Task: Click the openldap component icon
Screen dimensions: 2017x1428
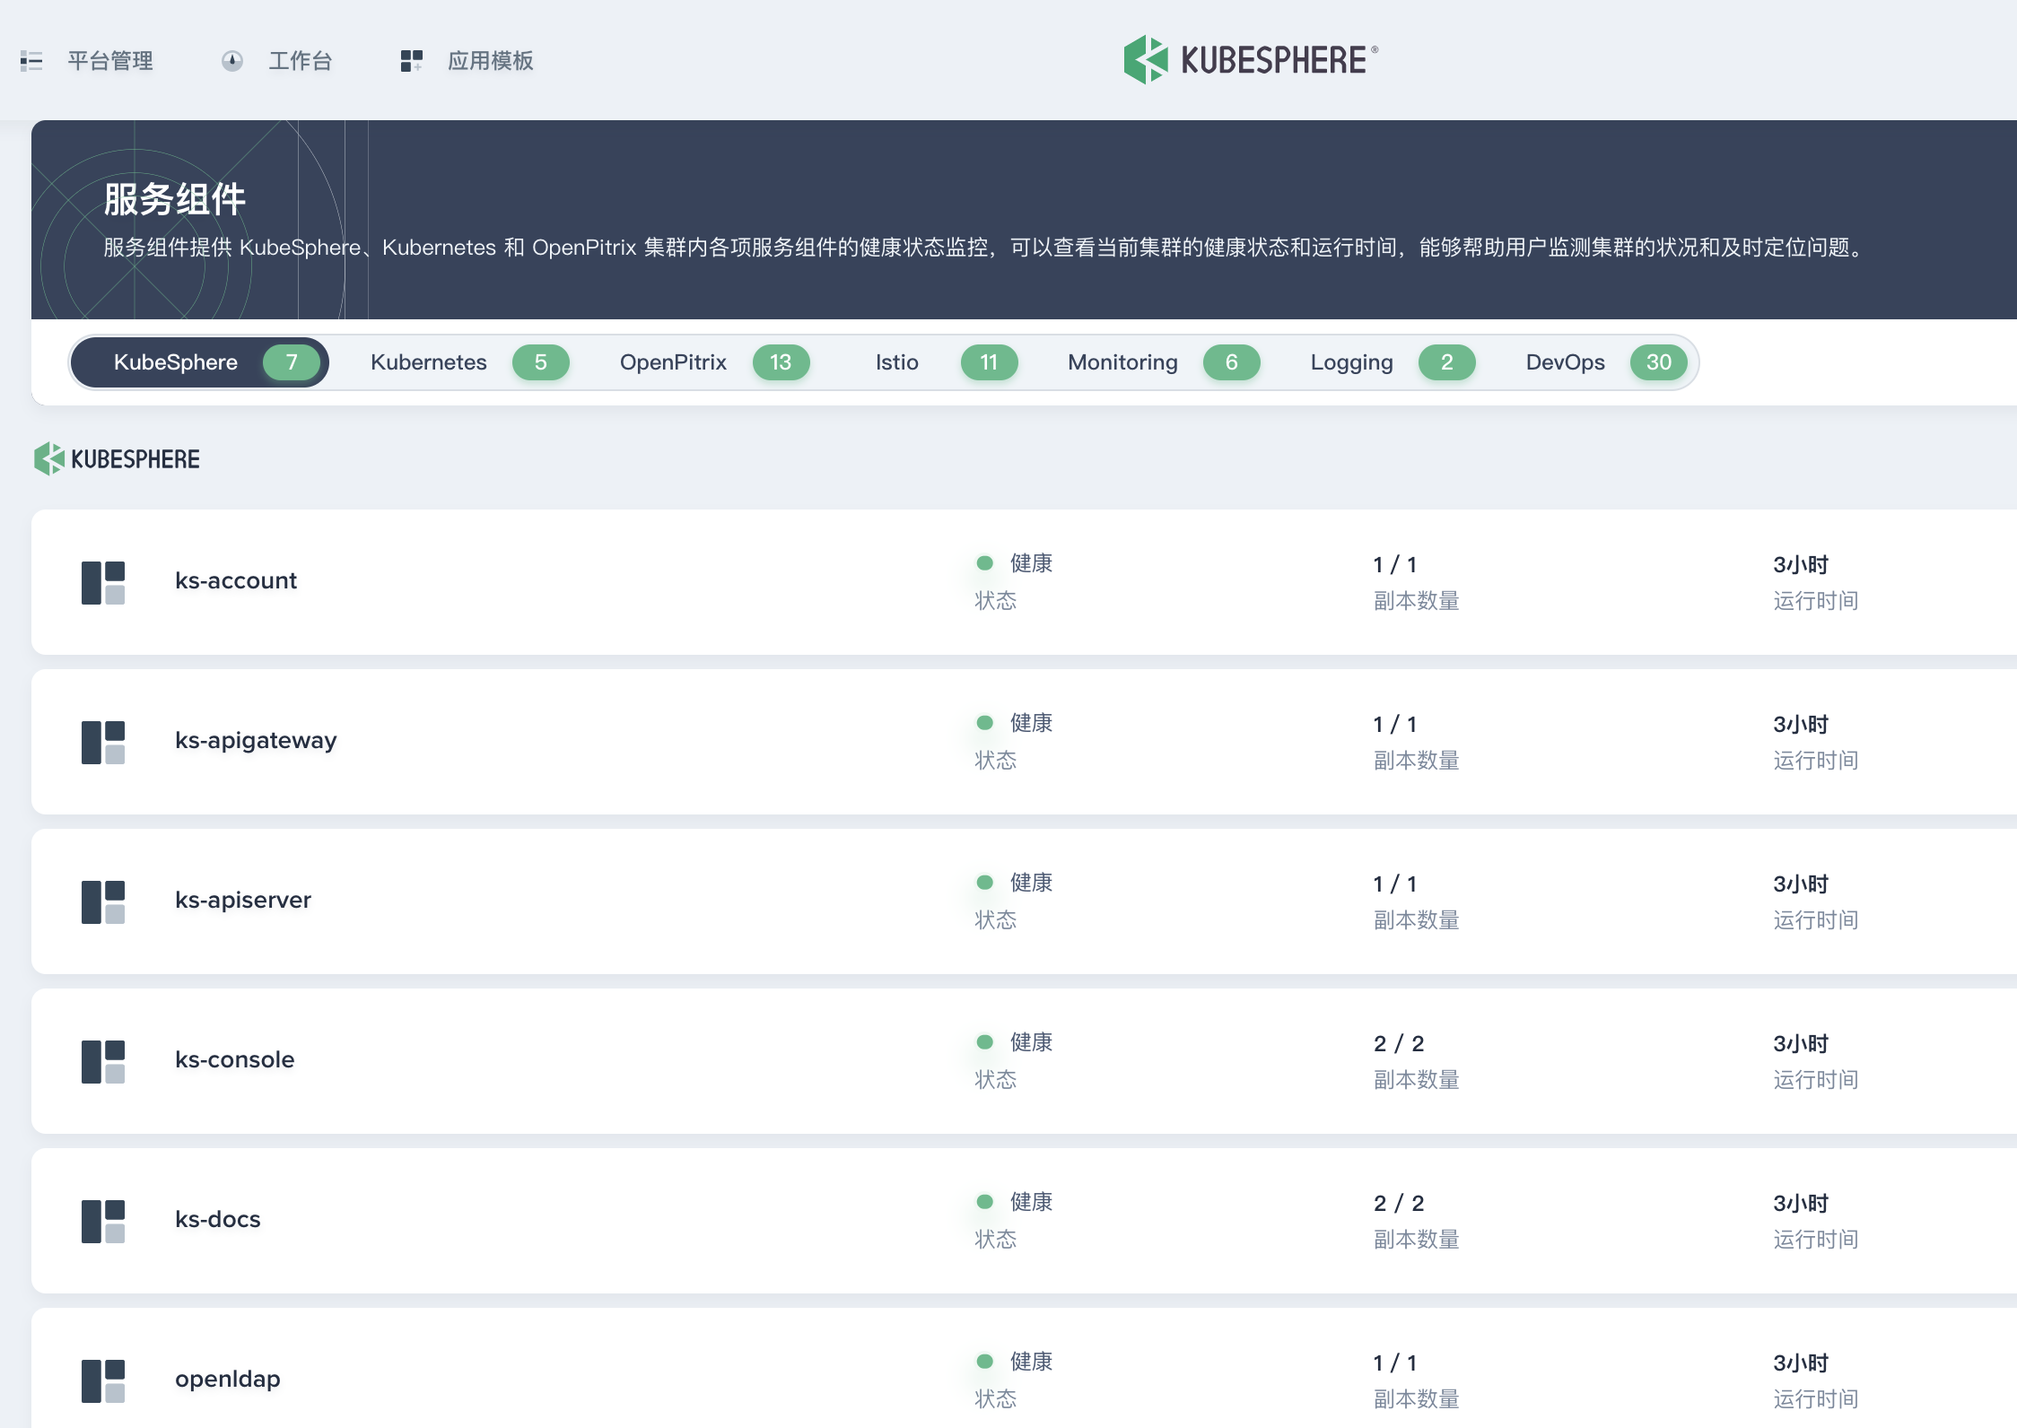Action: point(103,1380)
